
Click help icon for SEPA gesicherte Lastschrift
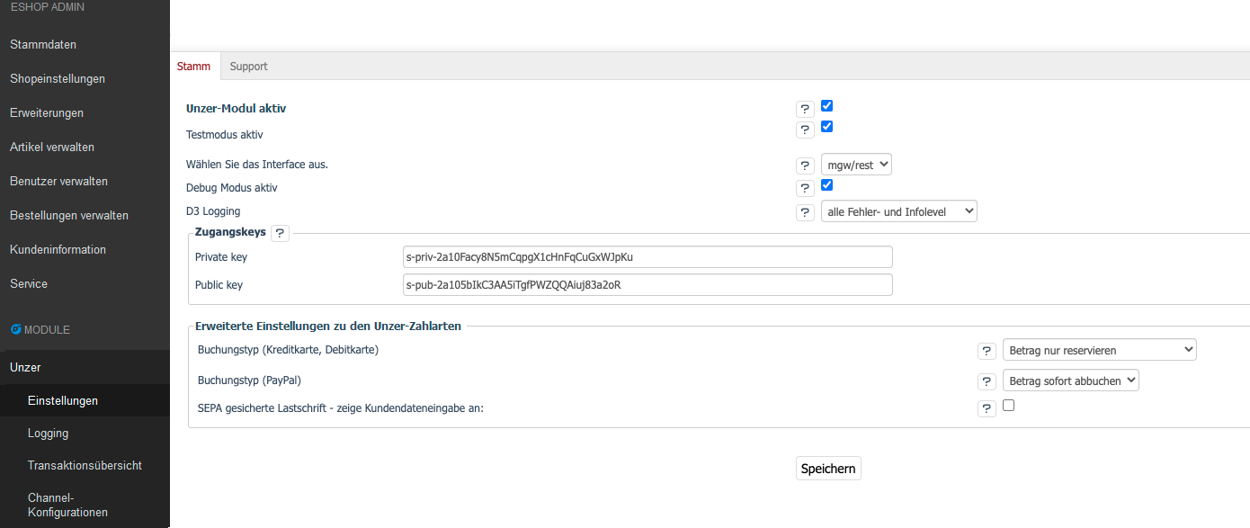[987, 407]
